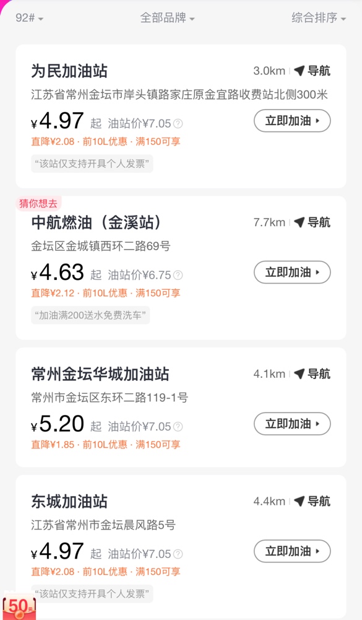Tap price help icon beside 油站价¥6.75

click(178, 275)
